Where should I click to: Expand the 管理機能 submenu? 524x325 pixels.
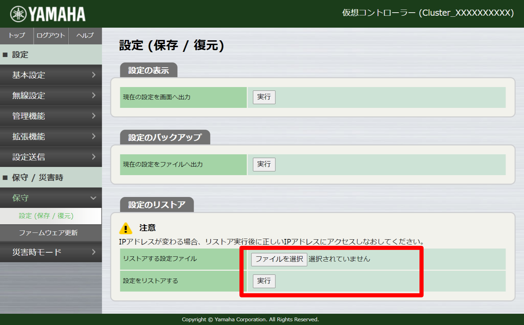pos(51,116)
